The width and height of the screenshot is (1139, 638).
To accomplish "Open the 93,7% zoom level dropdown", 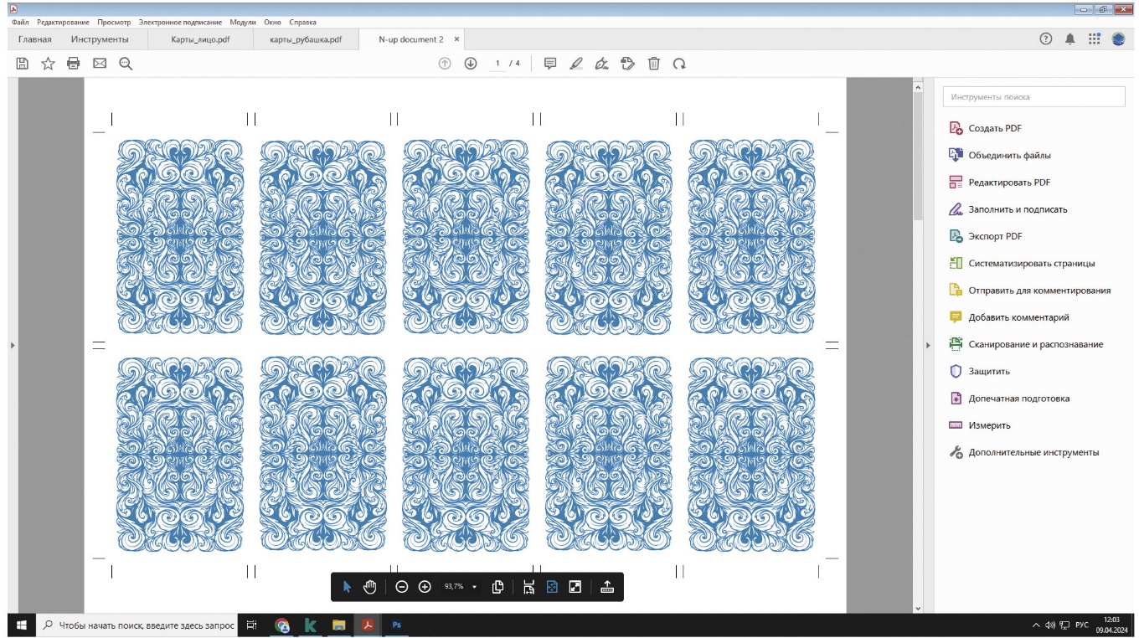I will [x=474, y=587].
